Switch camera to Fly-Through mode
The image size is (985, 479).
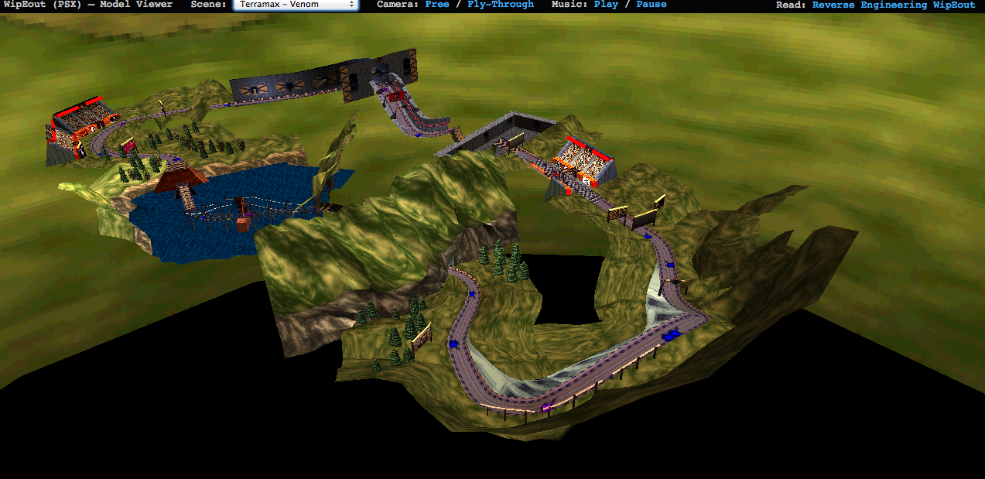[501, 5]
